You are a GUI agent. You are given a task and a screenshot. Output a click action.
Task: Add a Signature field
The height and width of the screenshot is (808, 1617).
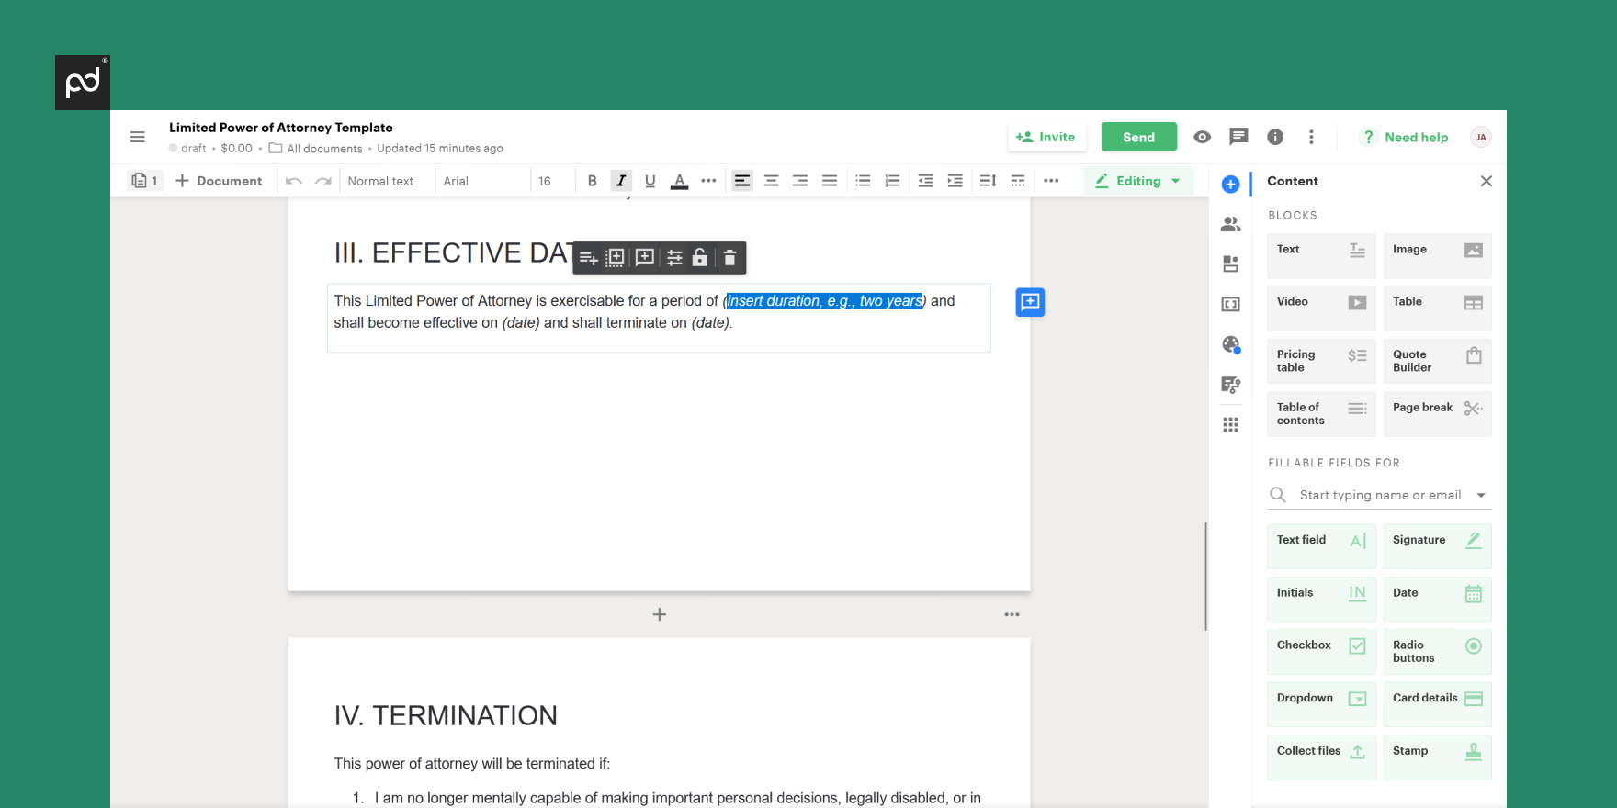[x=1437, y=546]
